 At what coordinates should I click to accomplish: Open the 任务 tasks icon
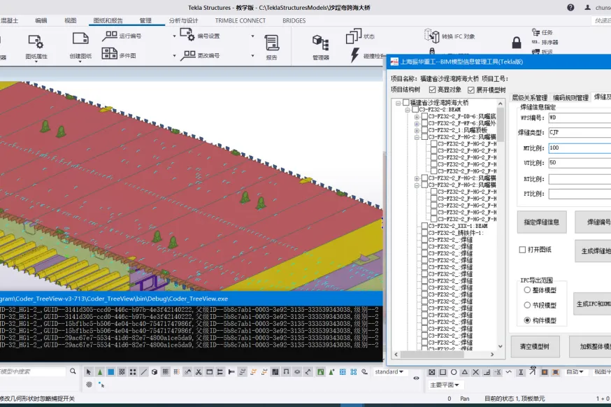[535, 32]
